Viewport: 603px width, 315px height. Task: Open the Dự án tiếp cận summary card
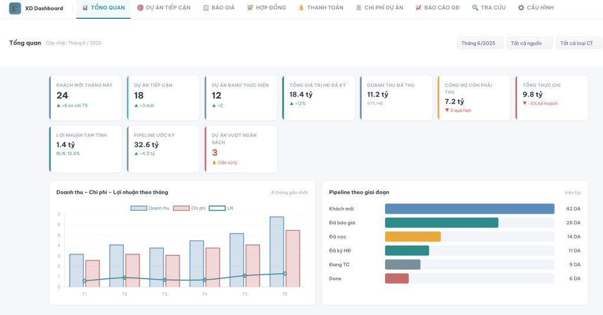point(163,98)
